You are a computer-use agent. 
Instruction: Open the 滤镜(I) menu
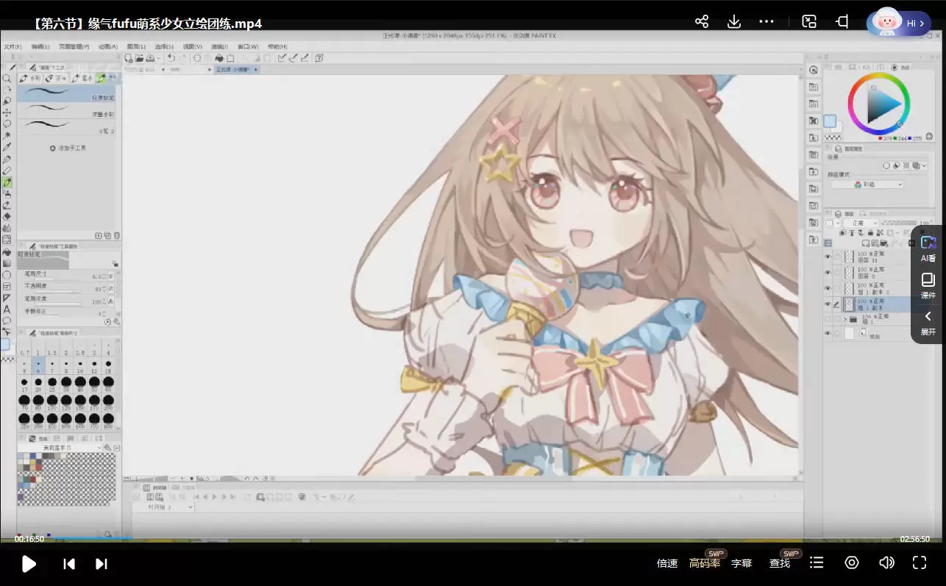(x=219, y=46)
